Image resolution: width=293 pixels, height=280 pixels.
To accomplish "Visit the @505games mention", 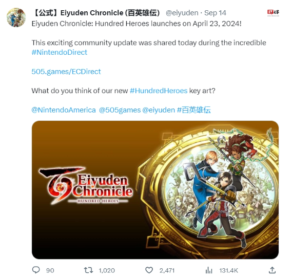I will click(120, 110).
